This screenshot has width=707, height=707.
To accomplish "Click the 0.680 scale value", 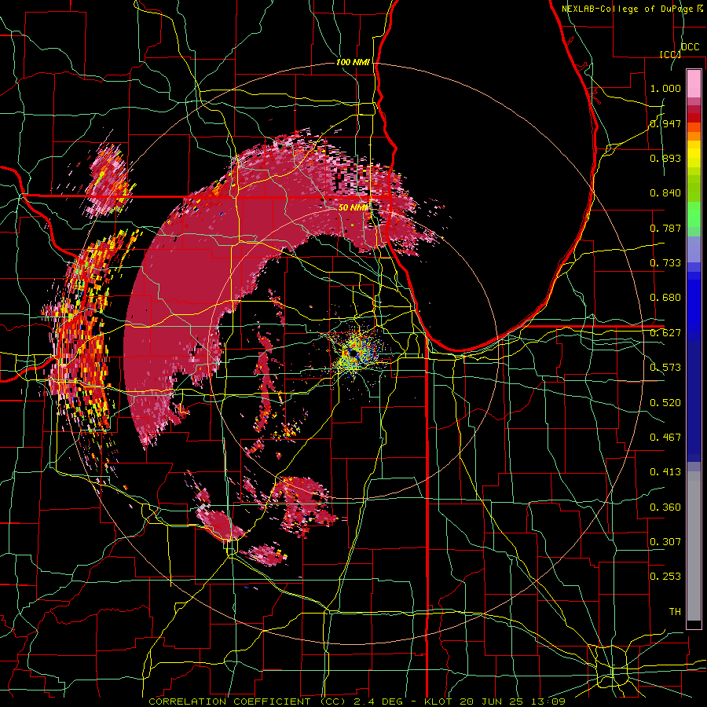I will click(x=665, y=298).
